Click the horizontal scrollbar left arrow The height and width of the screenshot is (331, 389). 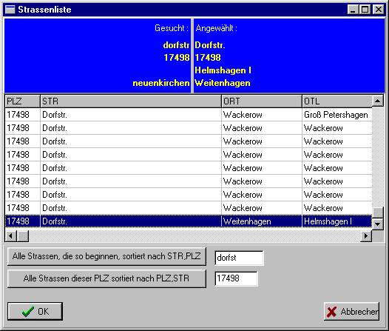click(x=11, y=235)
